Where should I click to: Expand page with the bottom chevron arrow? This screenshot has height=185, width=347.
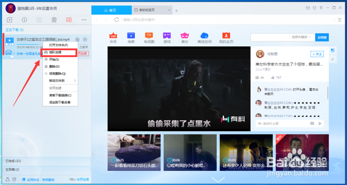pos(218,179)
